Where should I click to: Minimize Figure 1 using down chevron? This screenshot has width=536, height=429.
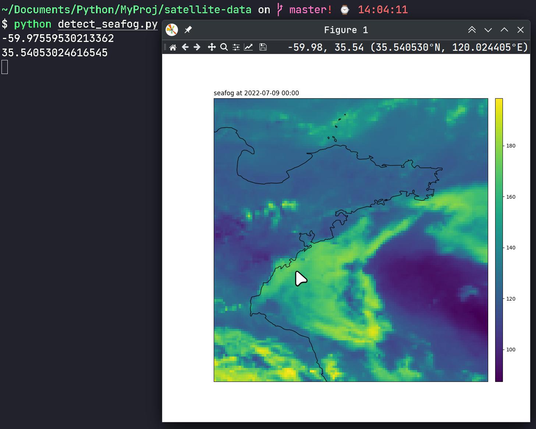click(x=488, y=30)
